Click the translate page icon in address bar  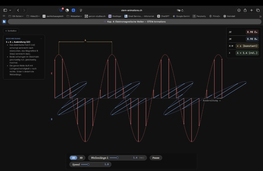(179, 10)
